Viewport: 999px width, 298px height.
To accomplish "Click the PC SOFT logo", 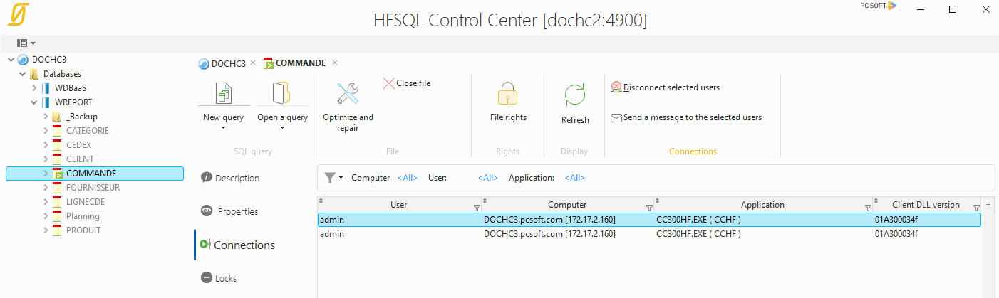I will pyautogui.click(x=878, y=6).
